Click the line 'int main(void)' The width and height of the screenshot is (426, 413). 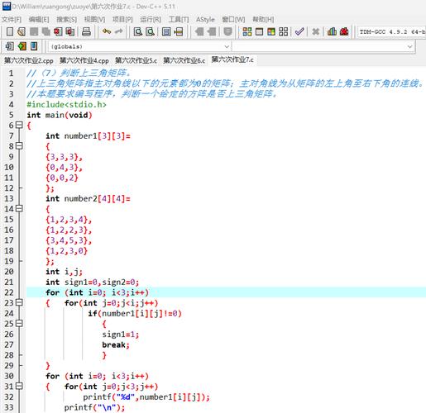click(x=59, y=115)
